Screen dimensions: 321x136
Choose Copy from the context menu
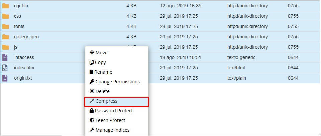click(x=100, y=62)
